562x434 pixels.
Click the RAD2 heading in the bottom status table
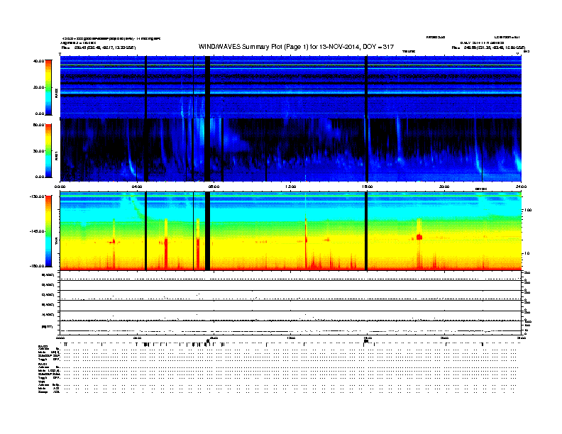43,346
